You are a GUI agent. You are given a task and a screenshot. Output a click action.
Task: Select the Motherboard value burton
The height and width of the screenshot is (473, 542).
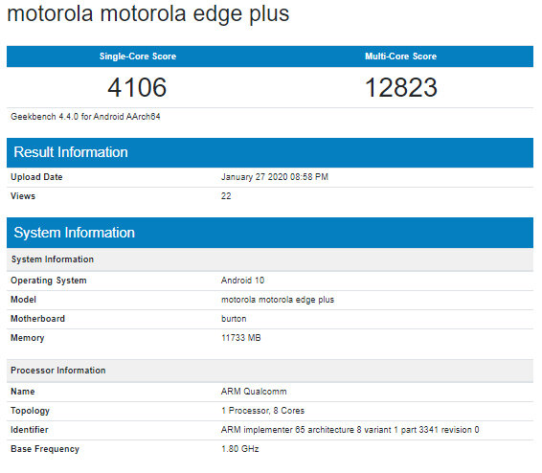[x=234, y=319]
